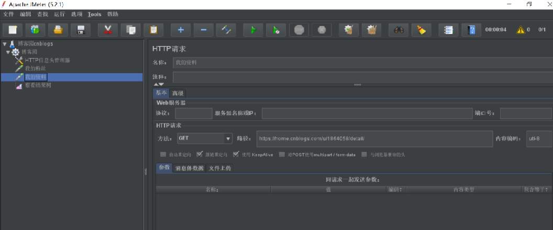The width and height of the screenshot is (553, 230).
Task: Click the 内容编码 utf-8 field
Action: [539, 139]
